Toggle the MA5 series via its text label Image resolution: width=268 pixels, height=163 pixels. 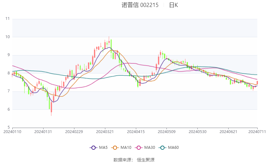(103, 148)
